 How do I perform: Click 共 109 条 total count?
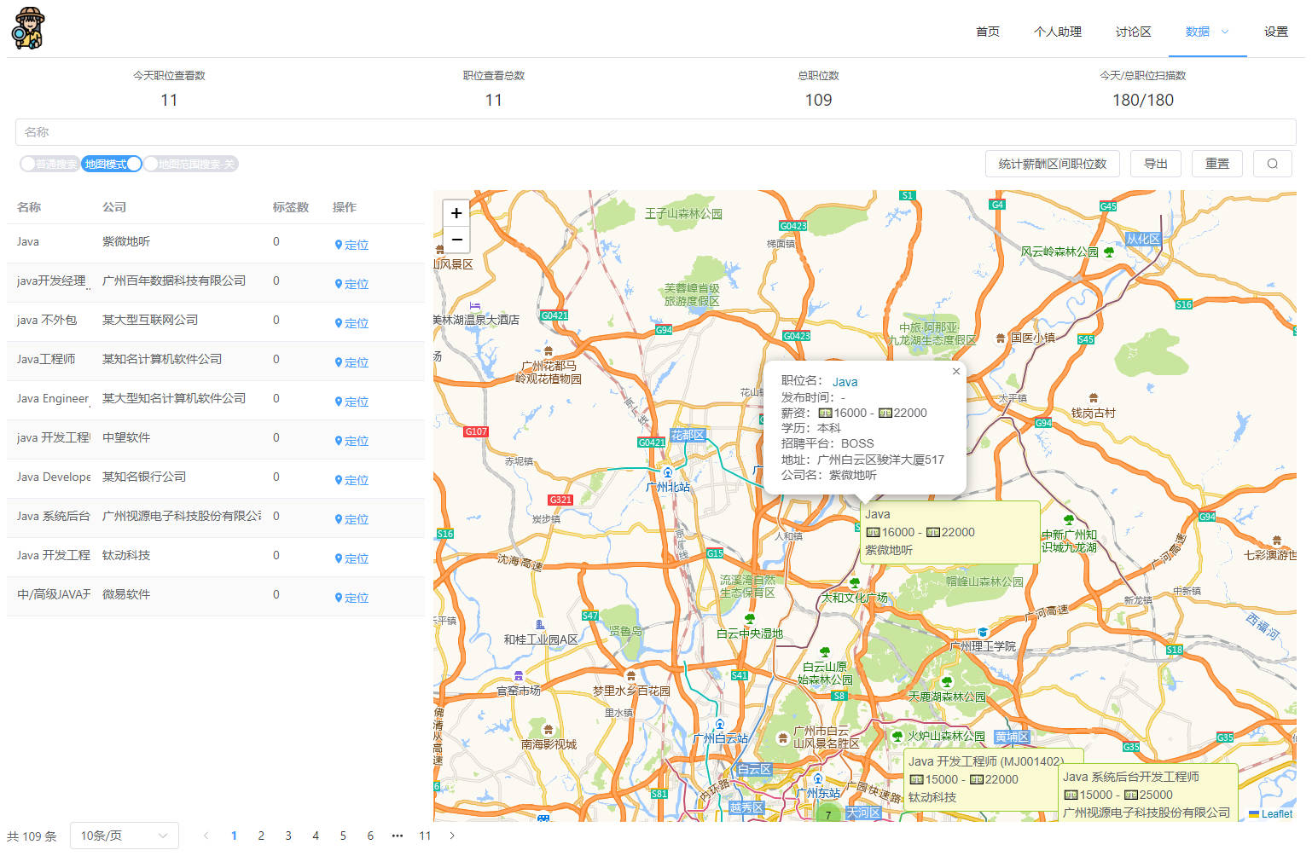[32, 836]
